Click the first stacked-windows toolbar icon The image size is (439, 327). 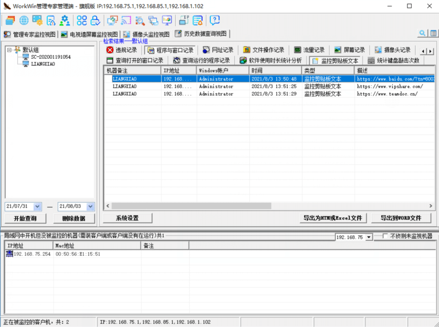click(x=10, y=20)
